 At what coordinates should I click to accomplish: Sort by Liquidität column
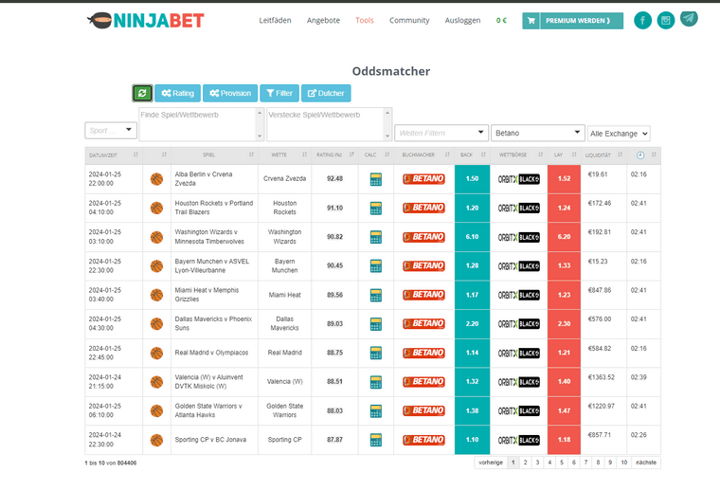pyautogui.click(x=603, y=155)
